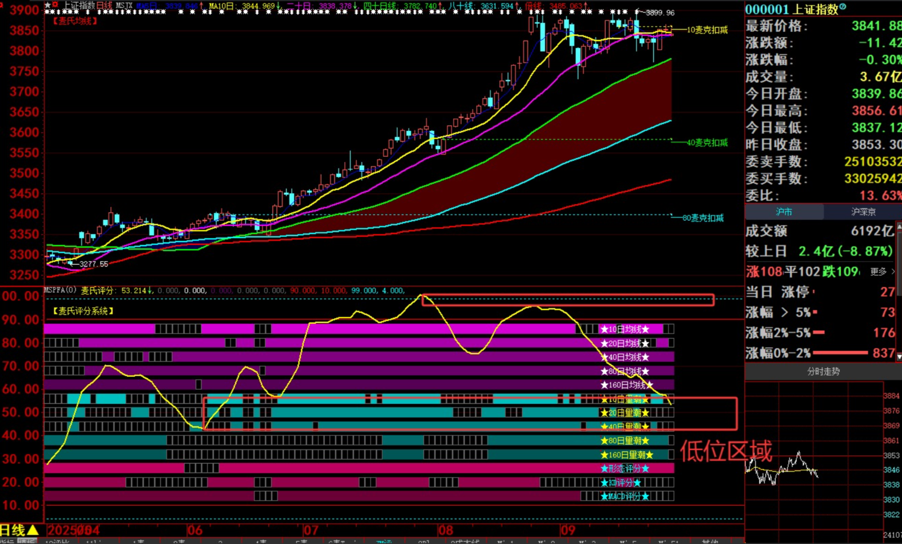Screen dimensions: 902x544
Task: Click the 分时走势 panel header
Action: click(x=823, y=372)
